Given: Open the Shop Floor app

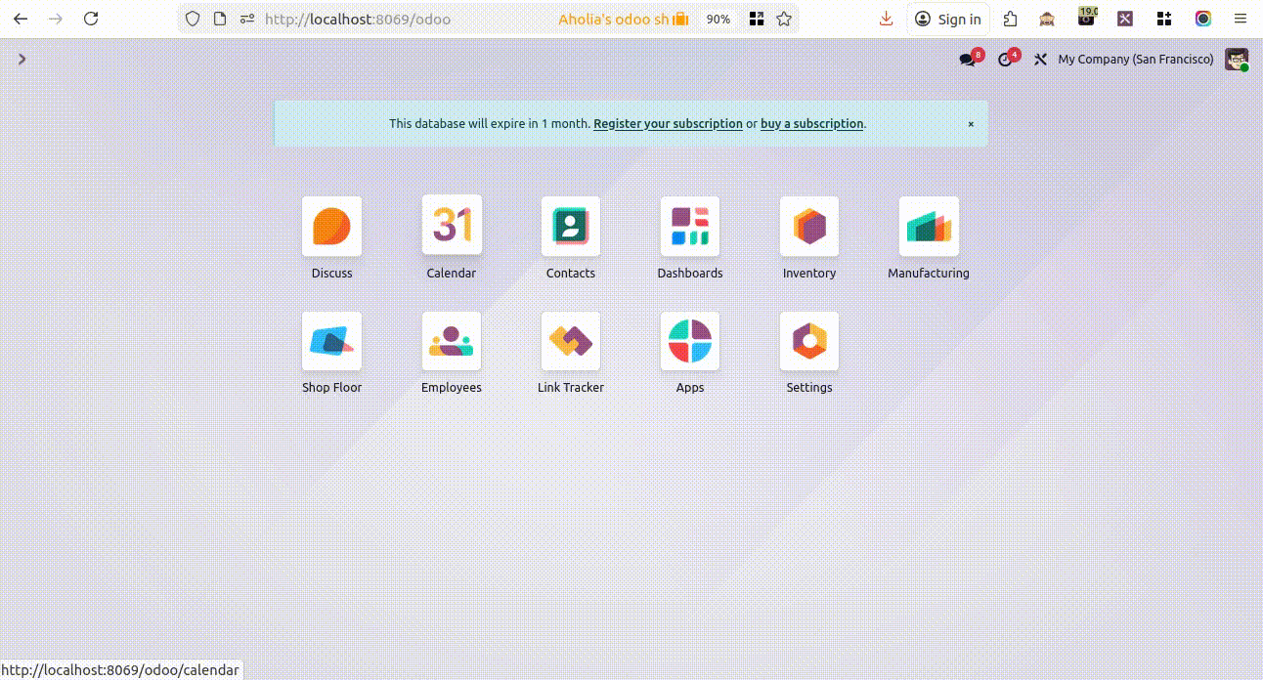Looking at the screenshot, I should point(331,342).
